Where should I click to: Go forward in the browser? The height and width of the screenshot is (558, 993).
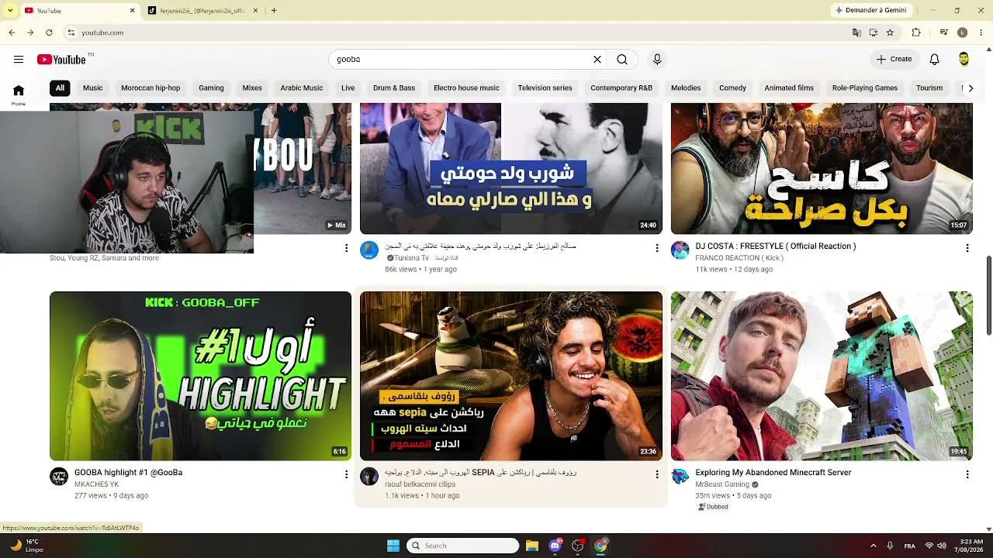tap(30, 33)
